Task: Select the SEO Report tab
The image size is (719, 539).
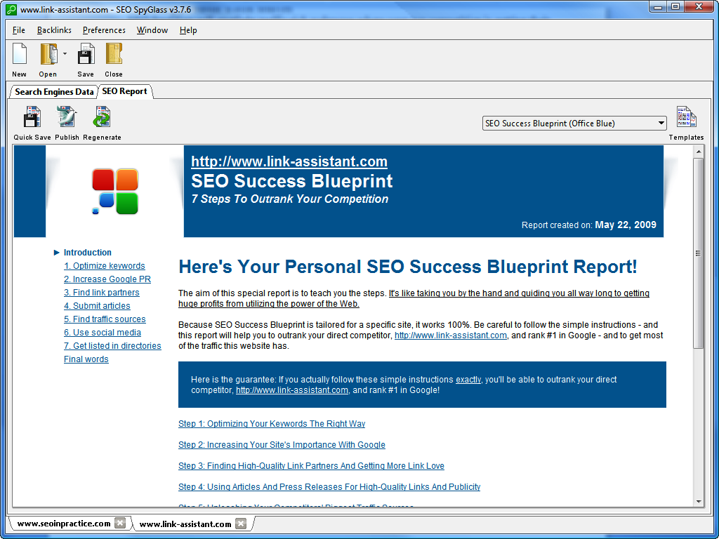Action: tap(125, 91)
